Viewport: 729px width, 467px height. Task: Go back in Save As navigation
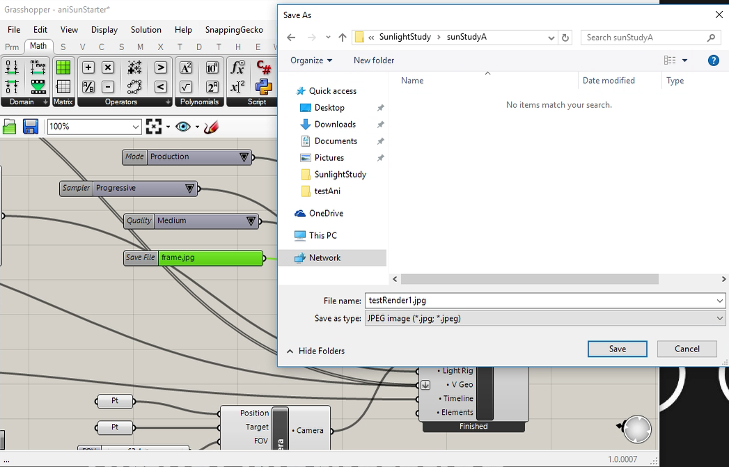point(291,38)
